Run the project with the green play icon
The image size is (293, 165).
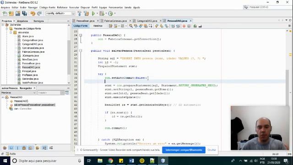pos(93,13)
